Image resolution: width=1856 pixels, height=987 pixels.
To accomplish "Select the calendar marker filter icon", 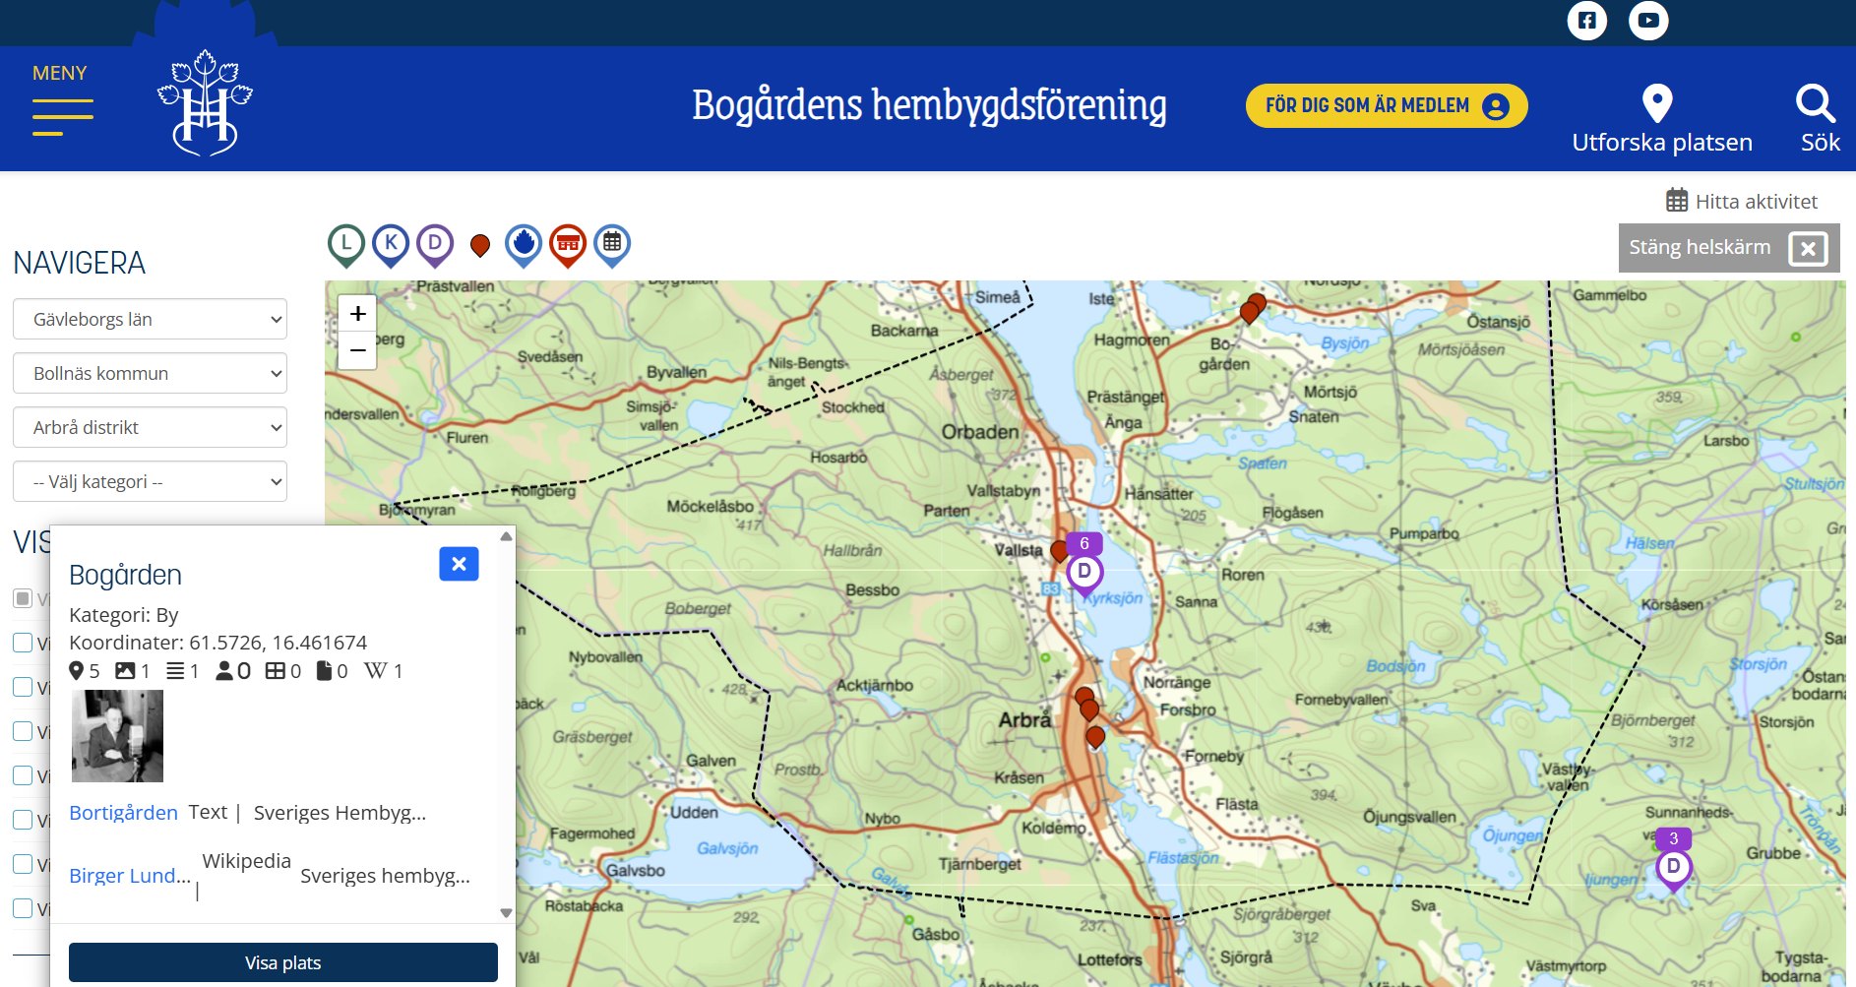I will [612, 245].
